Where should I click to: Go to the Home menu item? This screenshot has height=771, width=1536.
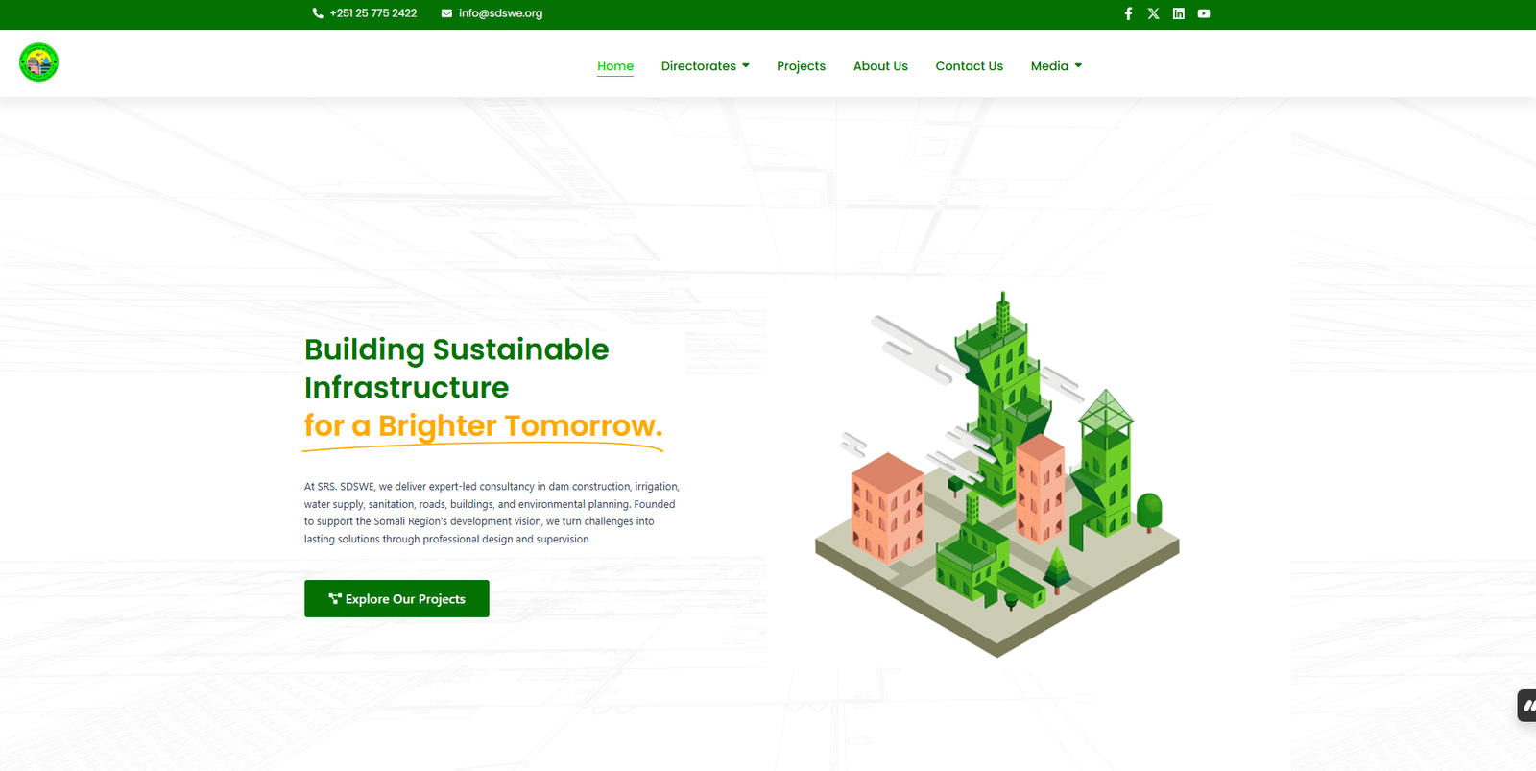click(615, 66)
